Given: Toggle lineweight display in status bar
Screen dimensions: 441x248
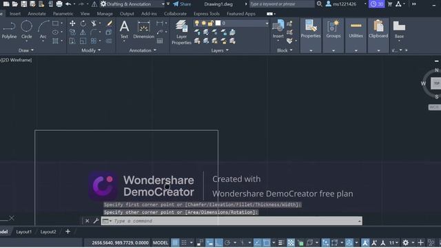Looking at the screenshot, I should point(281,242).
